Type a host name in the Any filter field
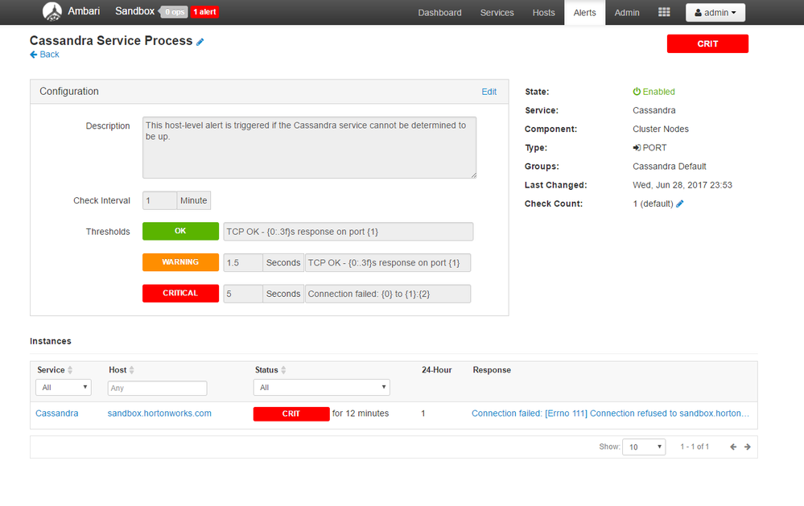 (157, 387)
